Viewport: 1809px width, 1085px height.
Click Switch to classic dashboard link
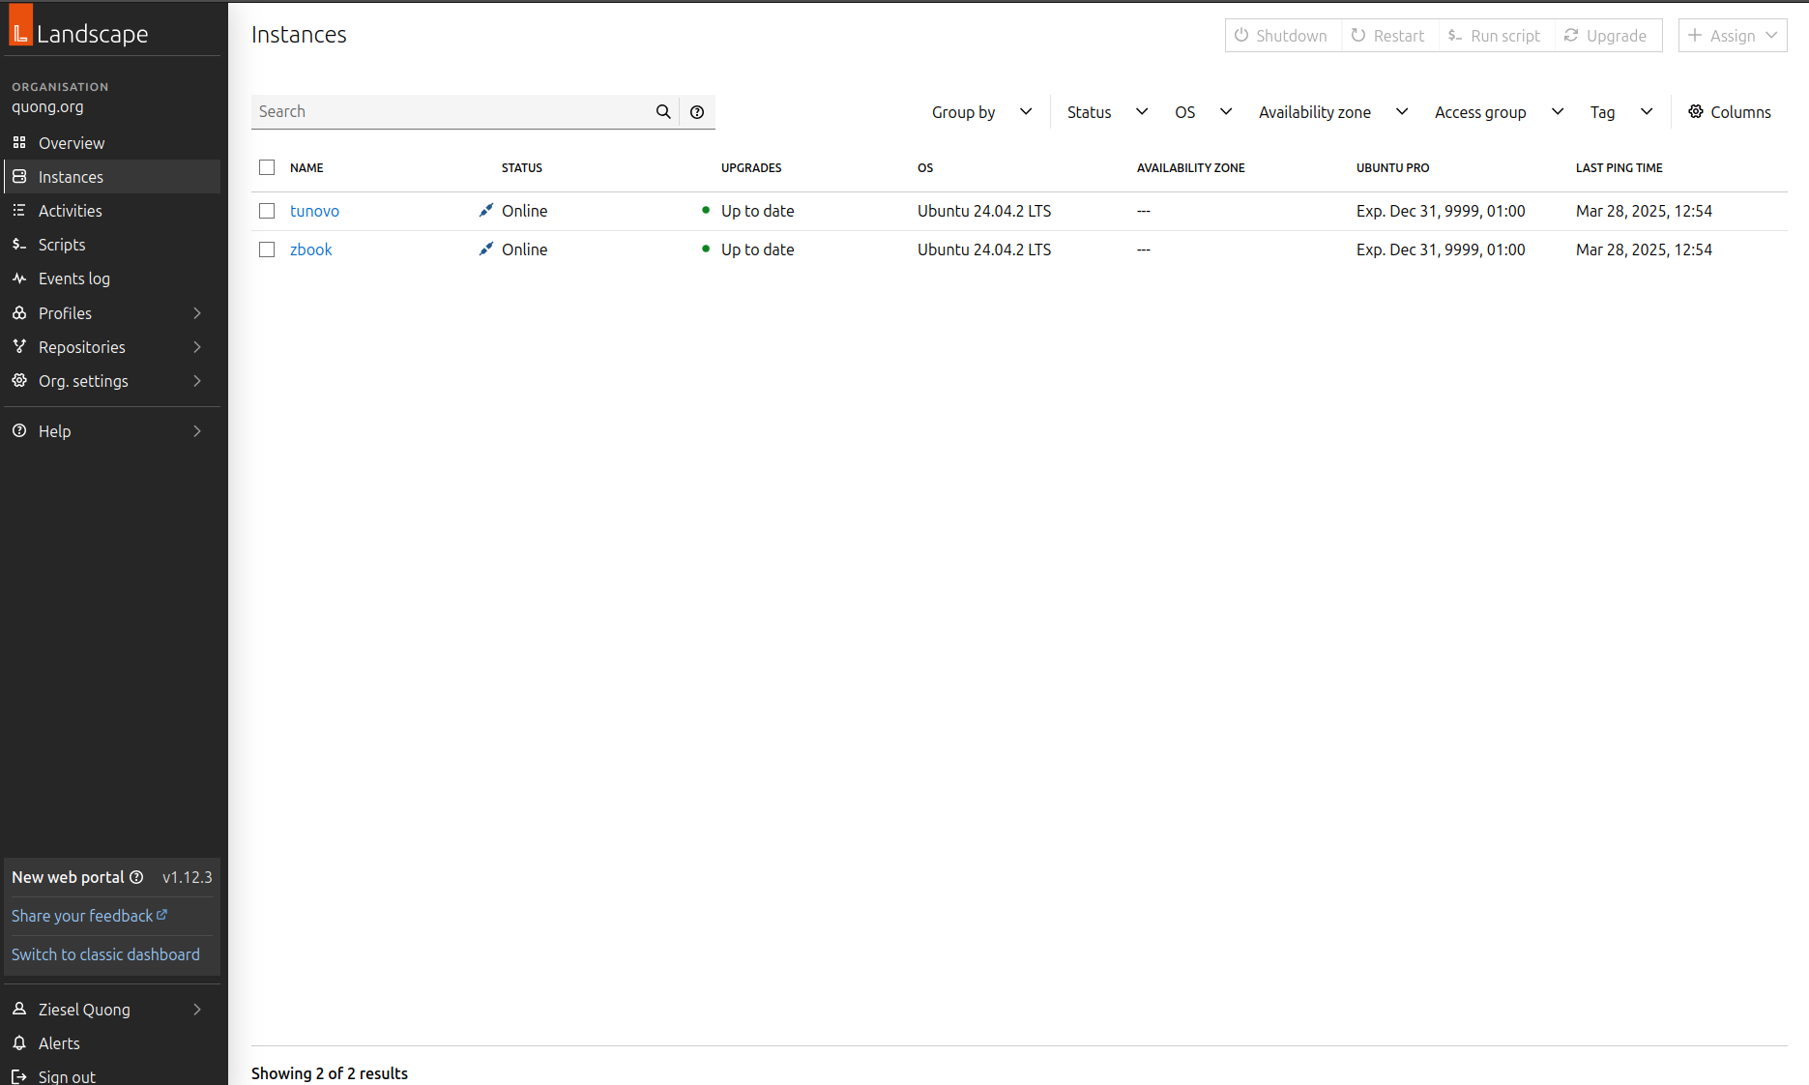[105, 954]
